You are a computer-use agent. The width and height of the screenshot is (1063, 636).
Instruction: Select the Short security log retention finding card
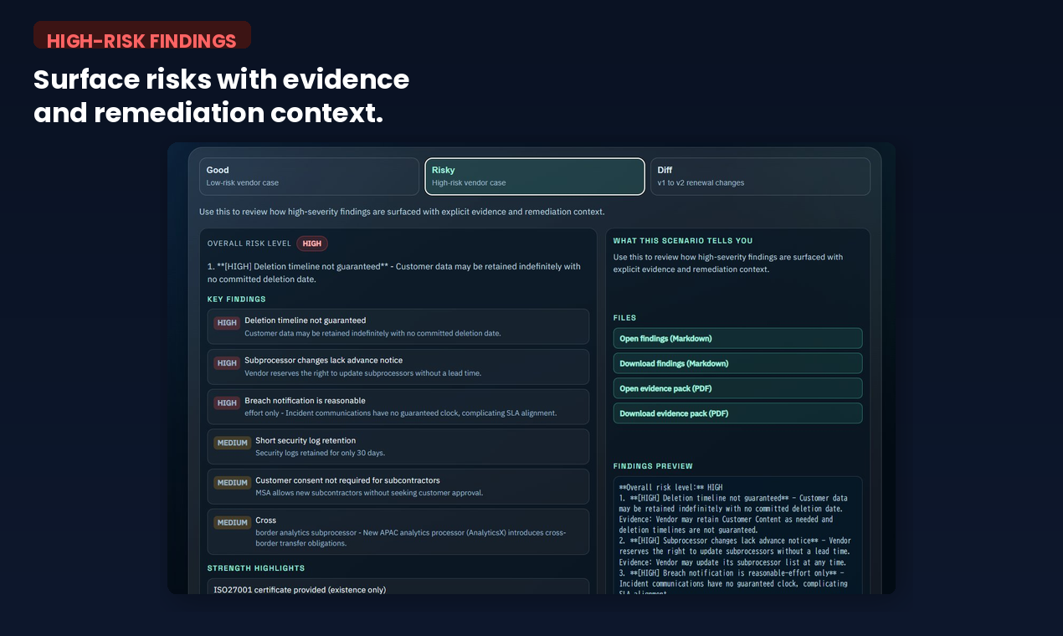click(x=398, y=446)
